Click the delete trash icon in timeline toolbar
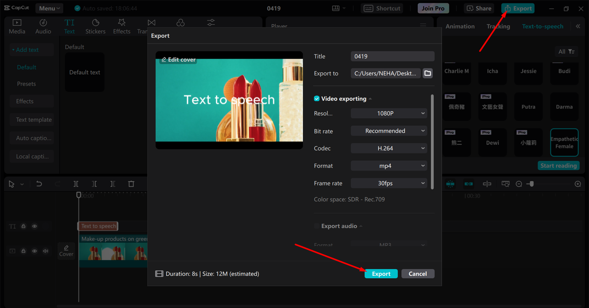Image resolution: width=589 pixels, height=308 pixels. click(x=131, y=184)
